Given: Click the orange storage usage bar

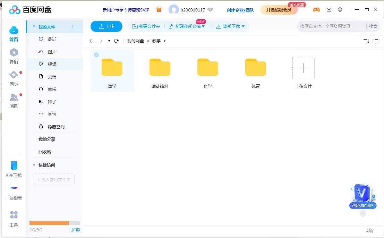Looking at the screenshot, I should pos(49,223).
